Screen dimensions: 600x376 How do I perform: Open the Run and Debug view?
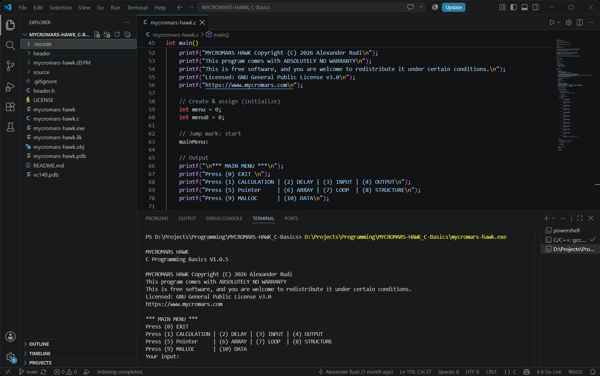(x=11, y=87)
